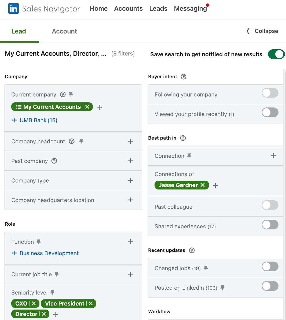The height and width of the screenshot is (320, 286).
Task: Open Messaging in top navigation
Action: (190, 9)
